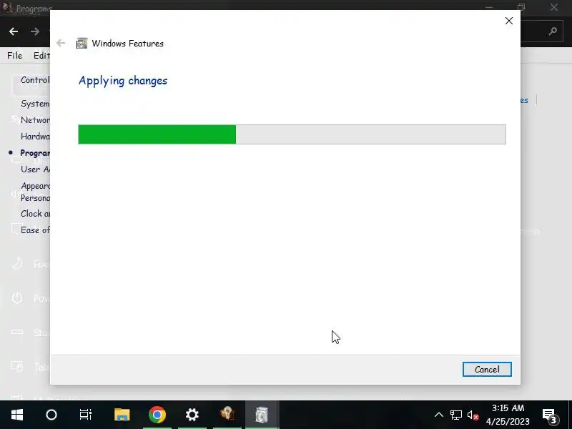
Task: Close the Programs window
Action: point(553,7)
